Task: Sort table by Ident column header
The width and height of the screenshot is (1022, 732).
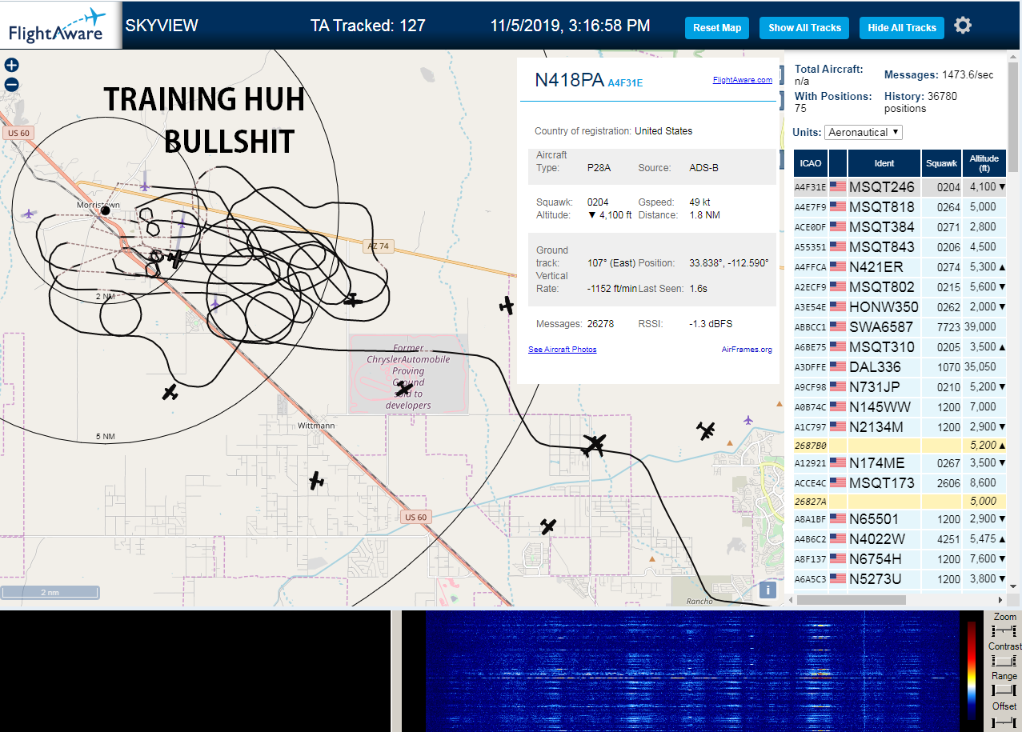Action: [884, 163]
